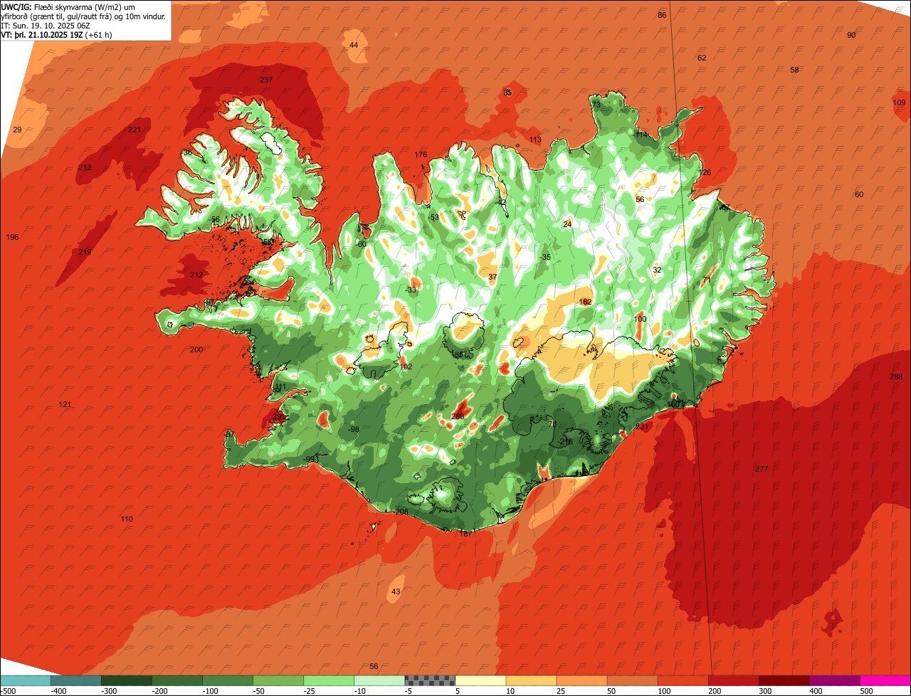Click the checkered -5 to 5 legend swatch

429,680
